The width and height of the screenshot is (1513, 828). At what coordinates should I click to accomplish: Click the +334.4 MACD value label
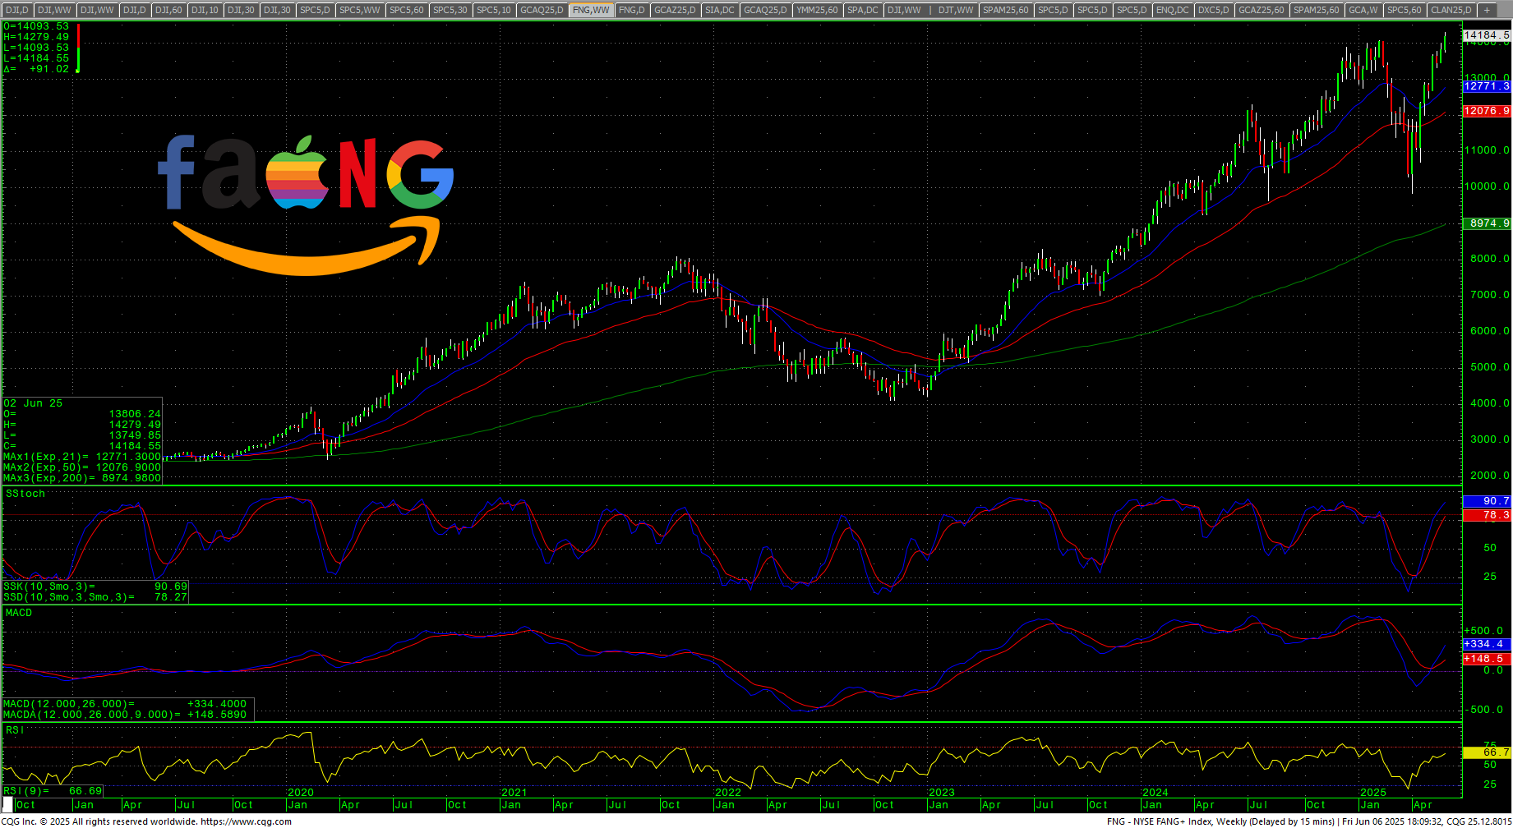click(1487, 644)
